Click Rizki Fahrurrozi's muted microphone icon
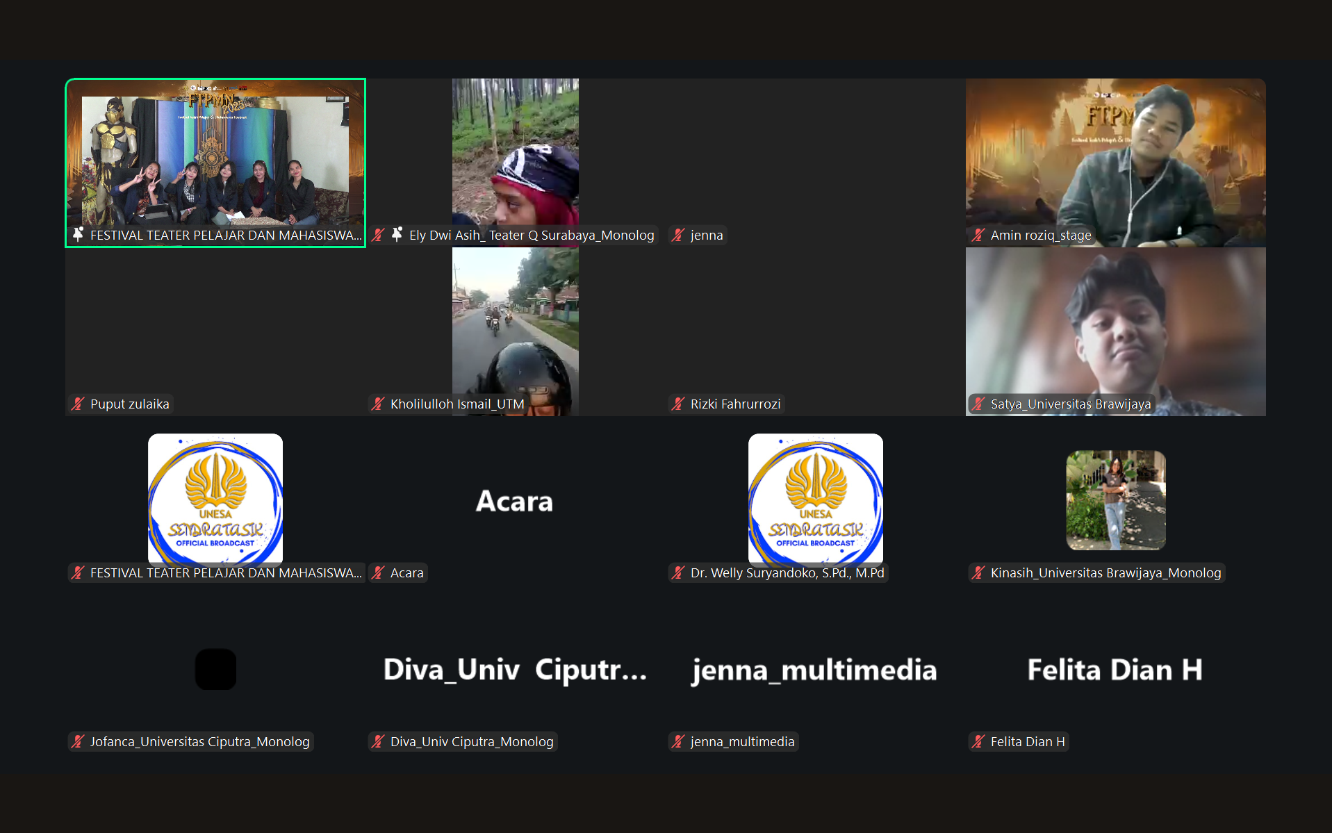 678,404
